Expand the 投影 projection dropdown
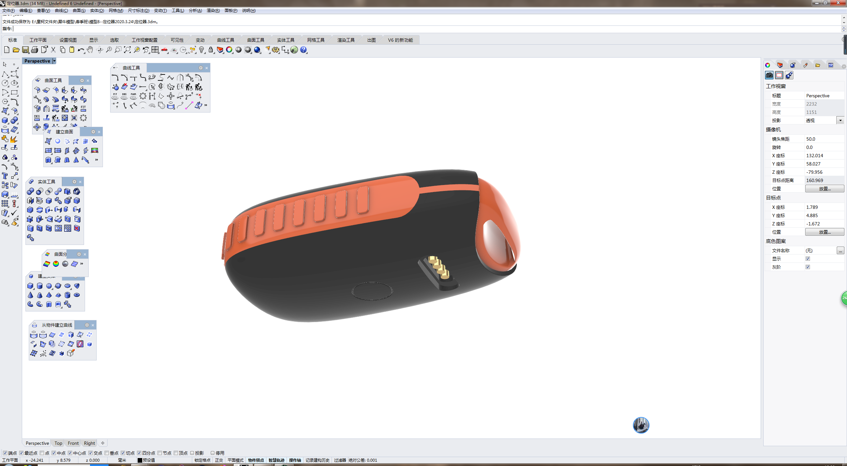Viewport: 847px width, 466px height. [840, 120]
